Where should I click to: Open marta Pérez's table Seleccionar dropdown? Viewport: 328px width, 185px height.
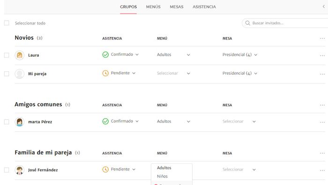click(239, 121)
